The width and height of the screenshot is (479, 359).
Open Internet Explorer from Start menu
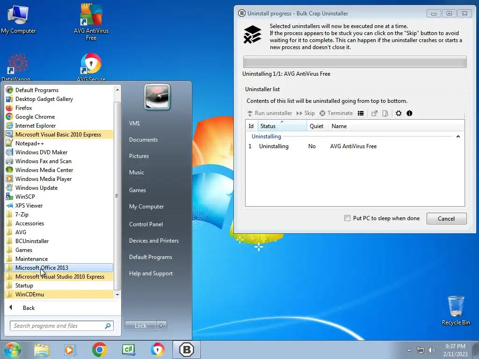tap(59, 125)
